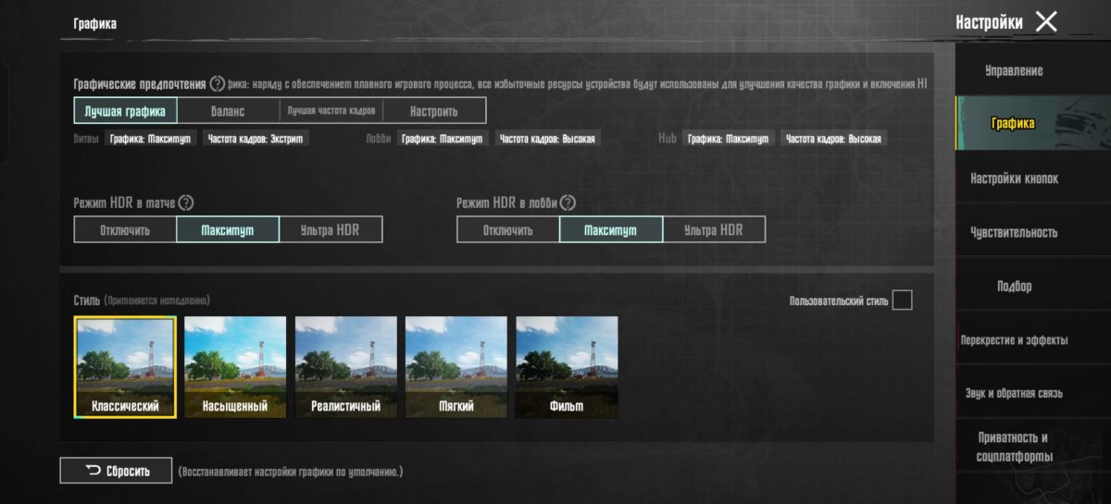The image size is (1111, 504).
Task: Open help icon for Режим HDR в лобби
Action: pyautogui.click(x=568, y=203)
